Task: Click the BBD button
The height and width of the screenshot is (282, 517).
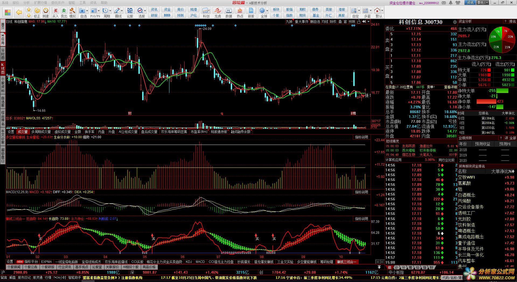Action: [167, 15]
